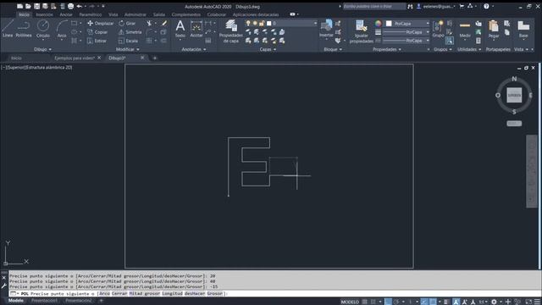Click the object color wheel icon
Viewport: 542px width, 305px height.
click(379, 23)
